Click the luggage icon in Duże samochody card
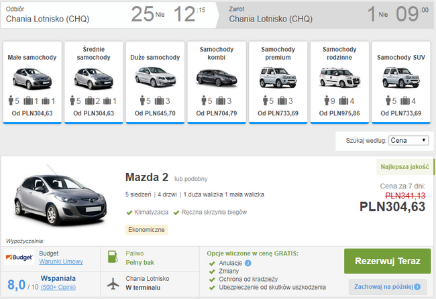This screenshot has width=436, height=299. [x=160, y=101]
